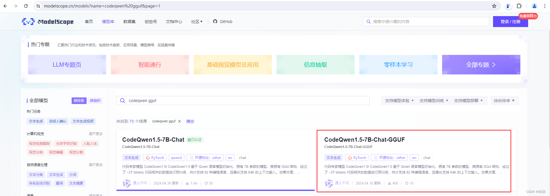Select the 文本生成视频 task tag

click(x=83, y=121)
